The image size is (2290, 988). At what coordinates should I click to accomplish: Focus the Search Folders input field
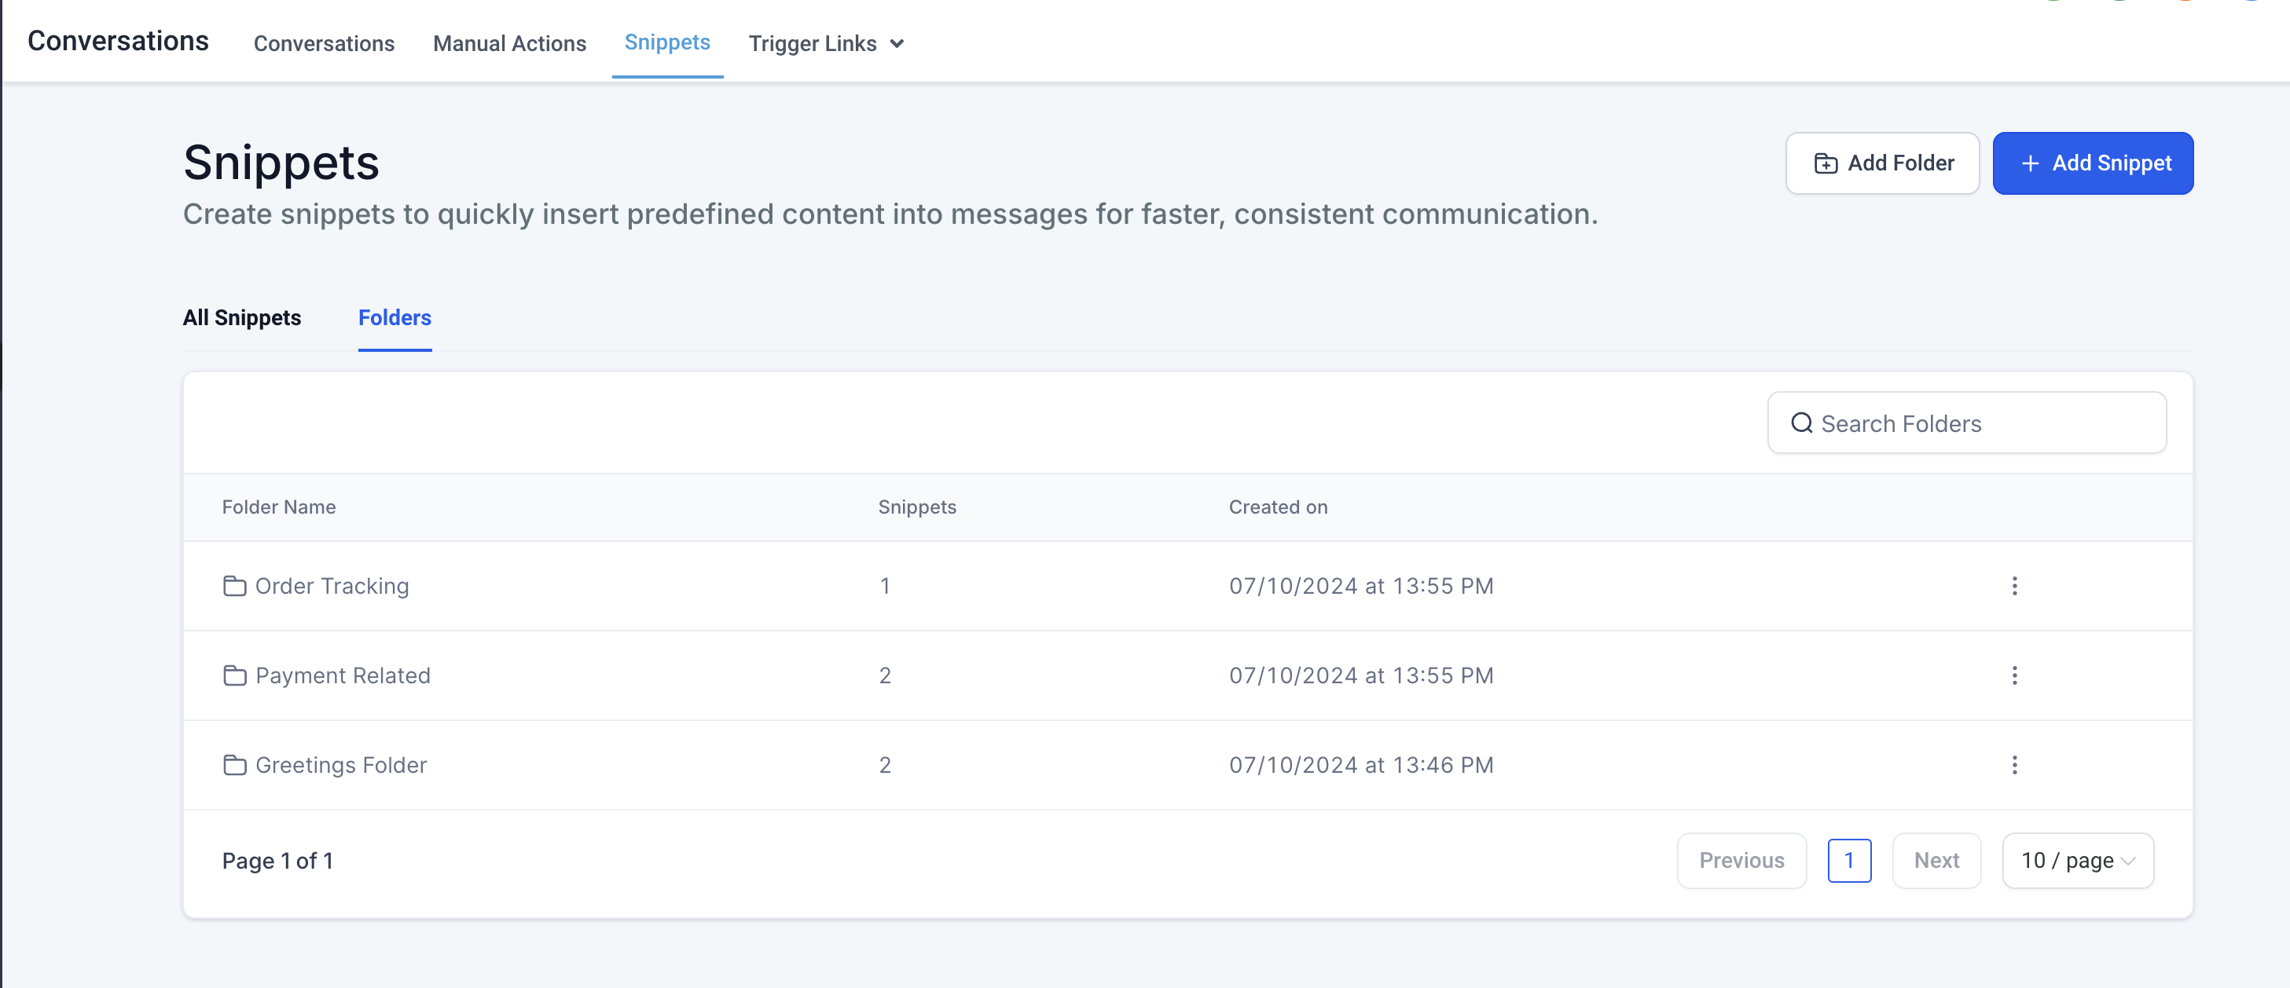coord(1983,423)
